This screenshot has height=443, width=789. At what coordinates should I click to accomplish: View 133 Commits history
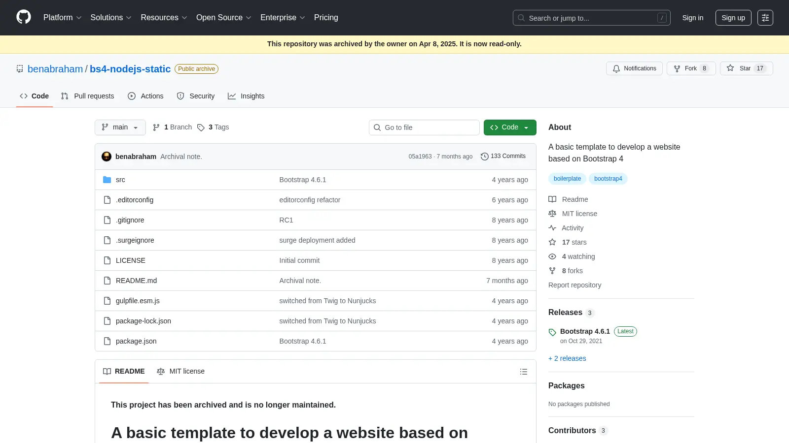[x=503, y=156]
